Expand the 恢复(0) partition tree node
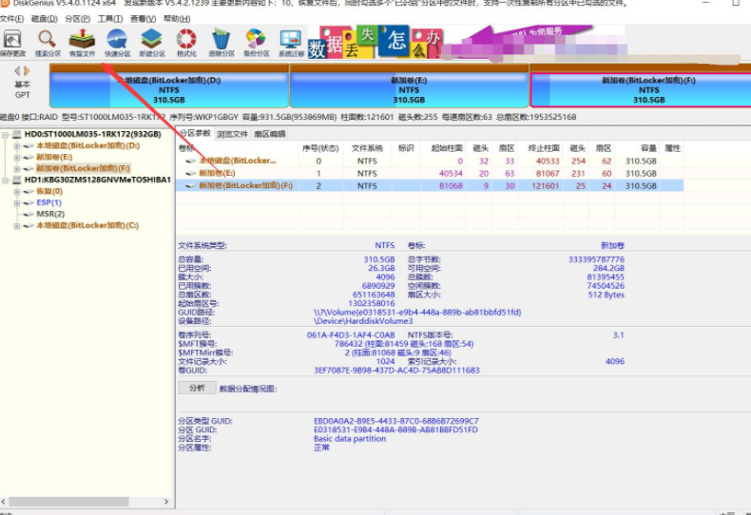751x515 pixels. coord(17,191)
